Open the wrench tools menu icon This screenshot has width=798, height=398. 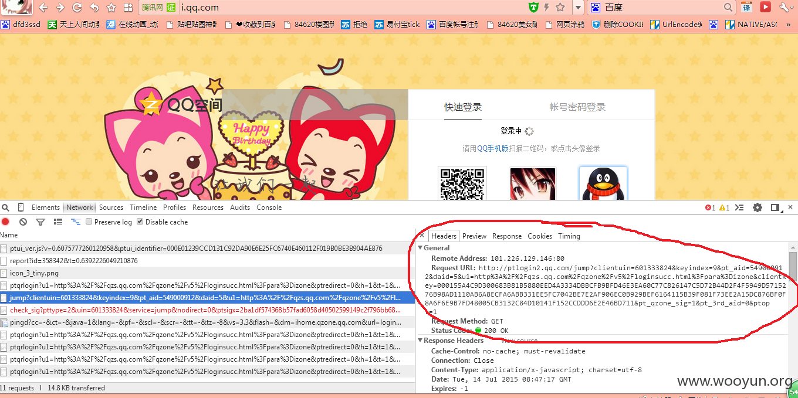785,8
